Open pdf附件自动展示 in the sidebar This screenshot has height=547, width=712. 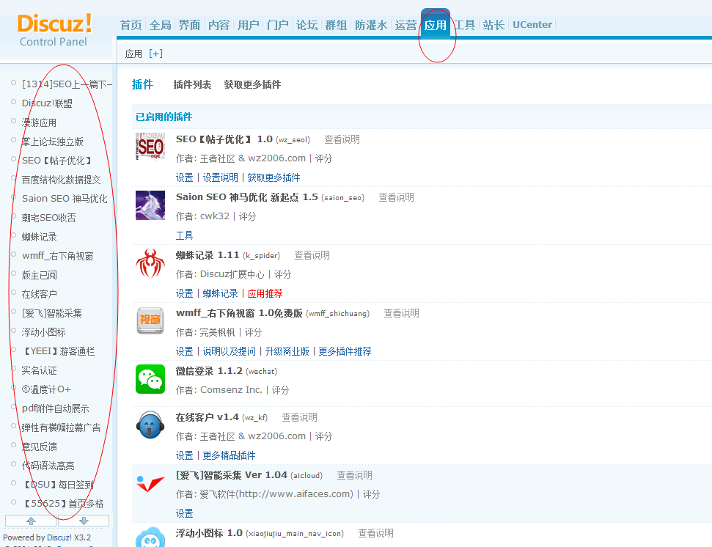click(x=56, y=408)
